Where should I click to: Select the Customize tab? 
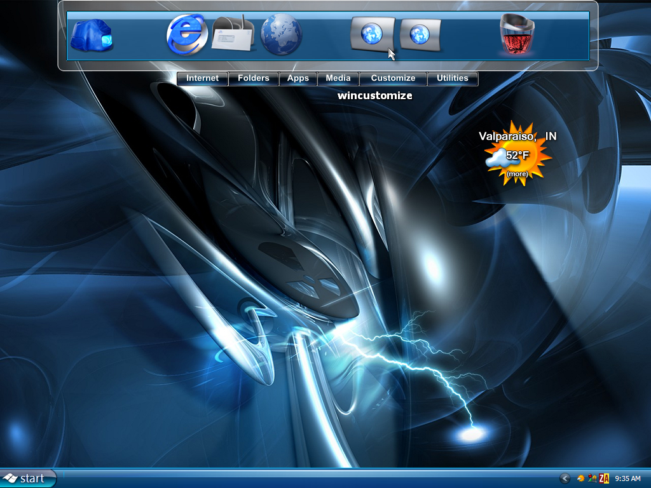[393, 78]
